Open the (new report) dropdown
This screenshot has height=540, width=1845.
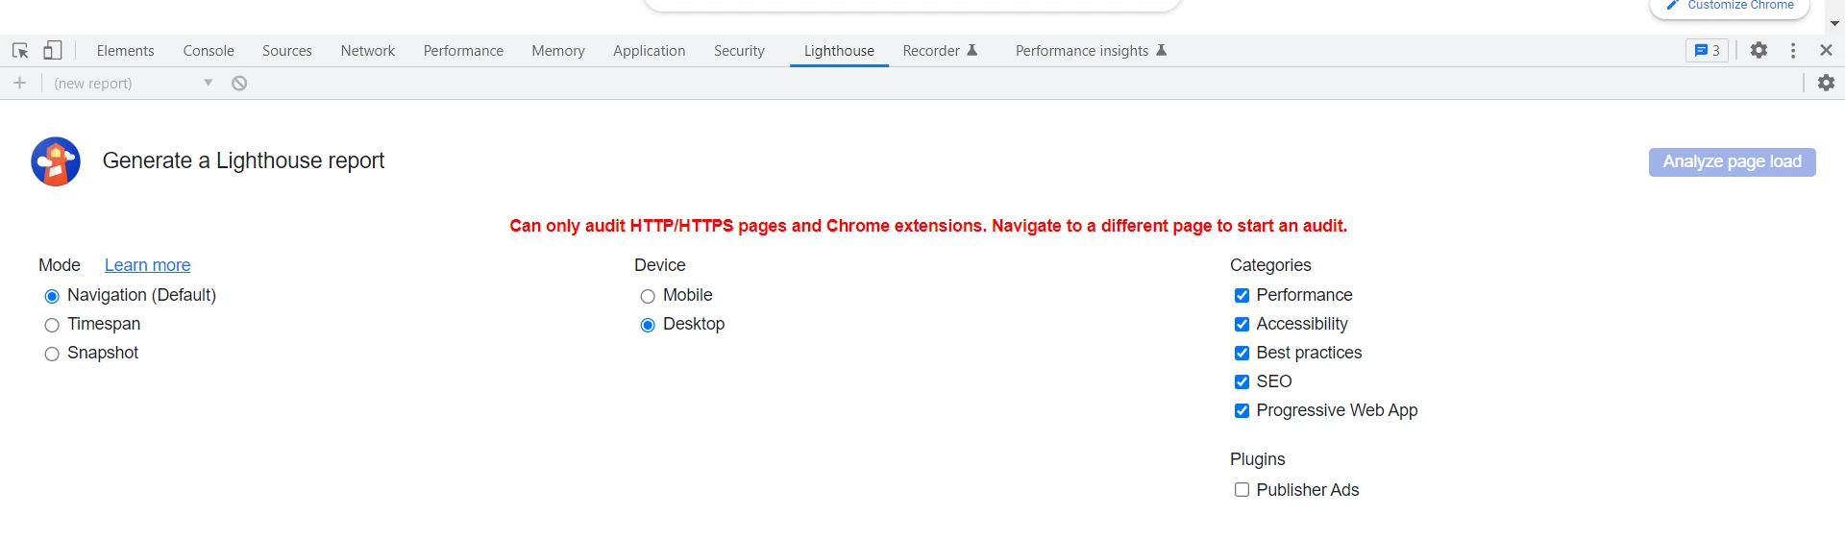point(133,84)
